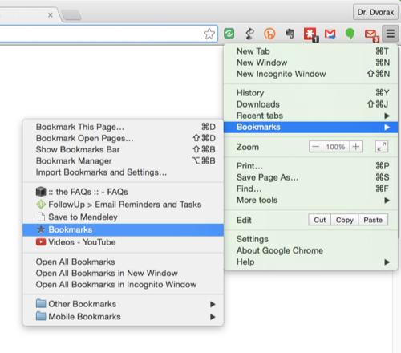The height and width of the screenshot is (353, 401).
Task: Open the red asterisk LastPass extension
Action: click(310, 34)
